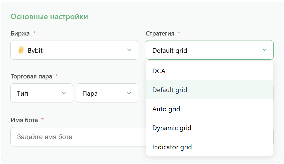Click the chevron arrow beside Пара

coord(129,93)
